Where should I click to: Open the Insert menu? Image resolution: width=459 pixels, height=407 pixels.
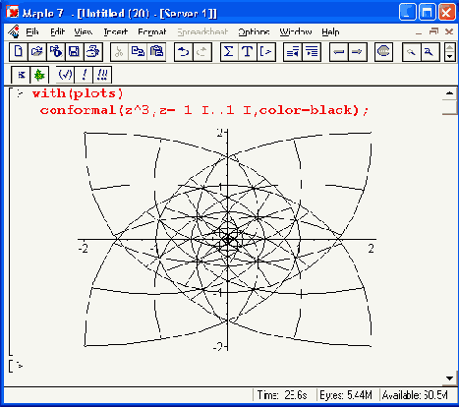tap(115, 31)
